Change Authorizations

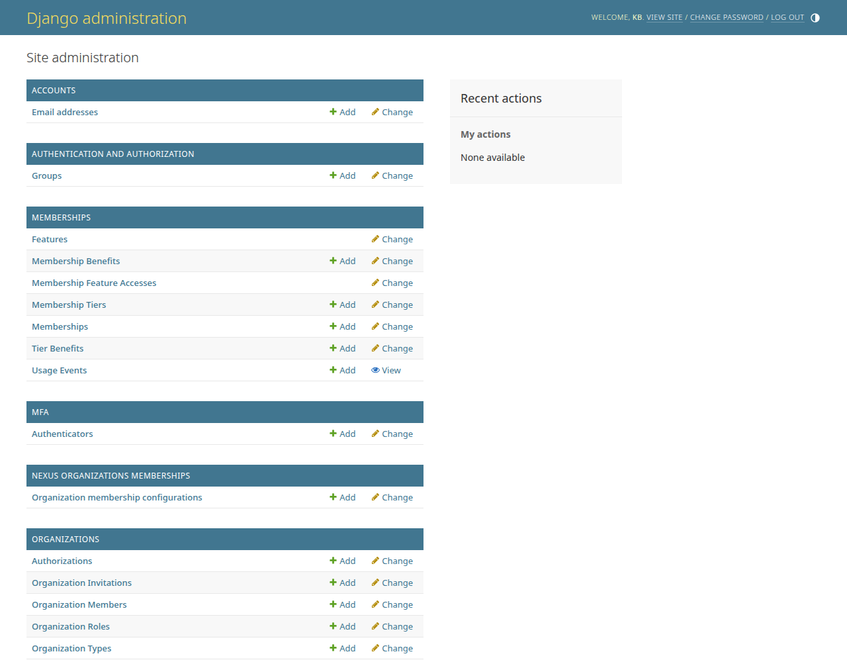point(392,561)
